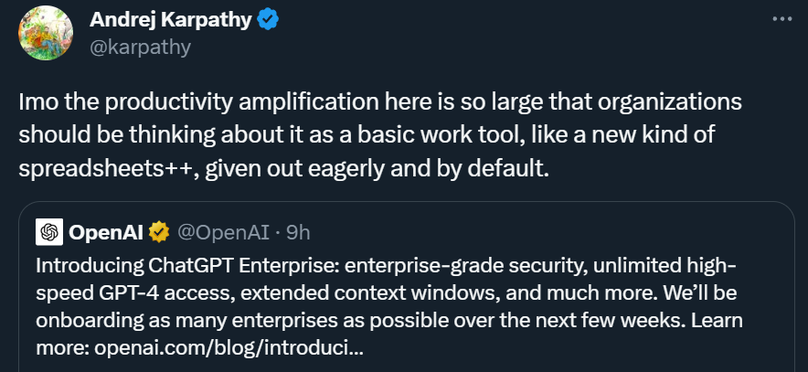Open profile via Andrej Karpathy display name

171,20
